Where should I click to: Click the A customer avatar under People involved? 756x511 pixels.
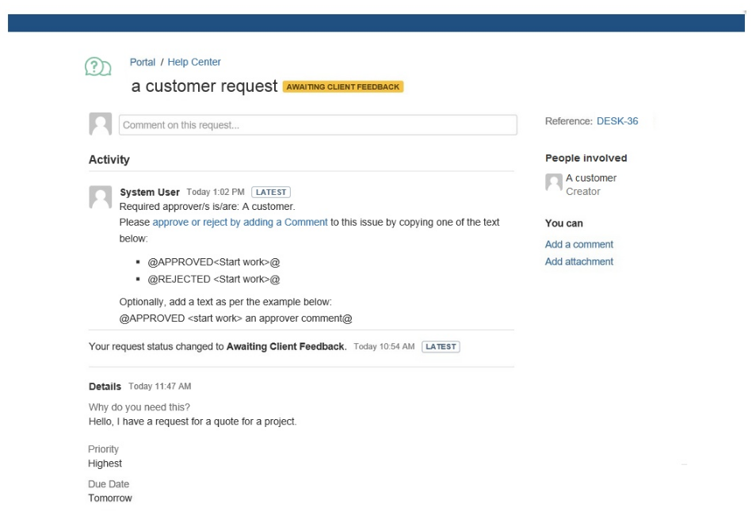[554, 184]
